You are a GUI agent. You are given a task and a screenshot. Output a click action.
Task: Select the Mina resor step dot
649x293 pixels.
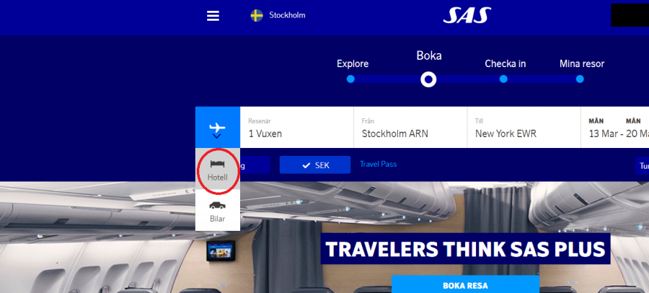tap(580, 79)
